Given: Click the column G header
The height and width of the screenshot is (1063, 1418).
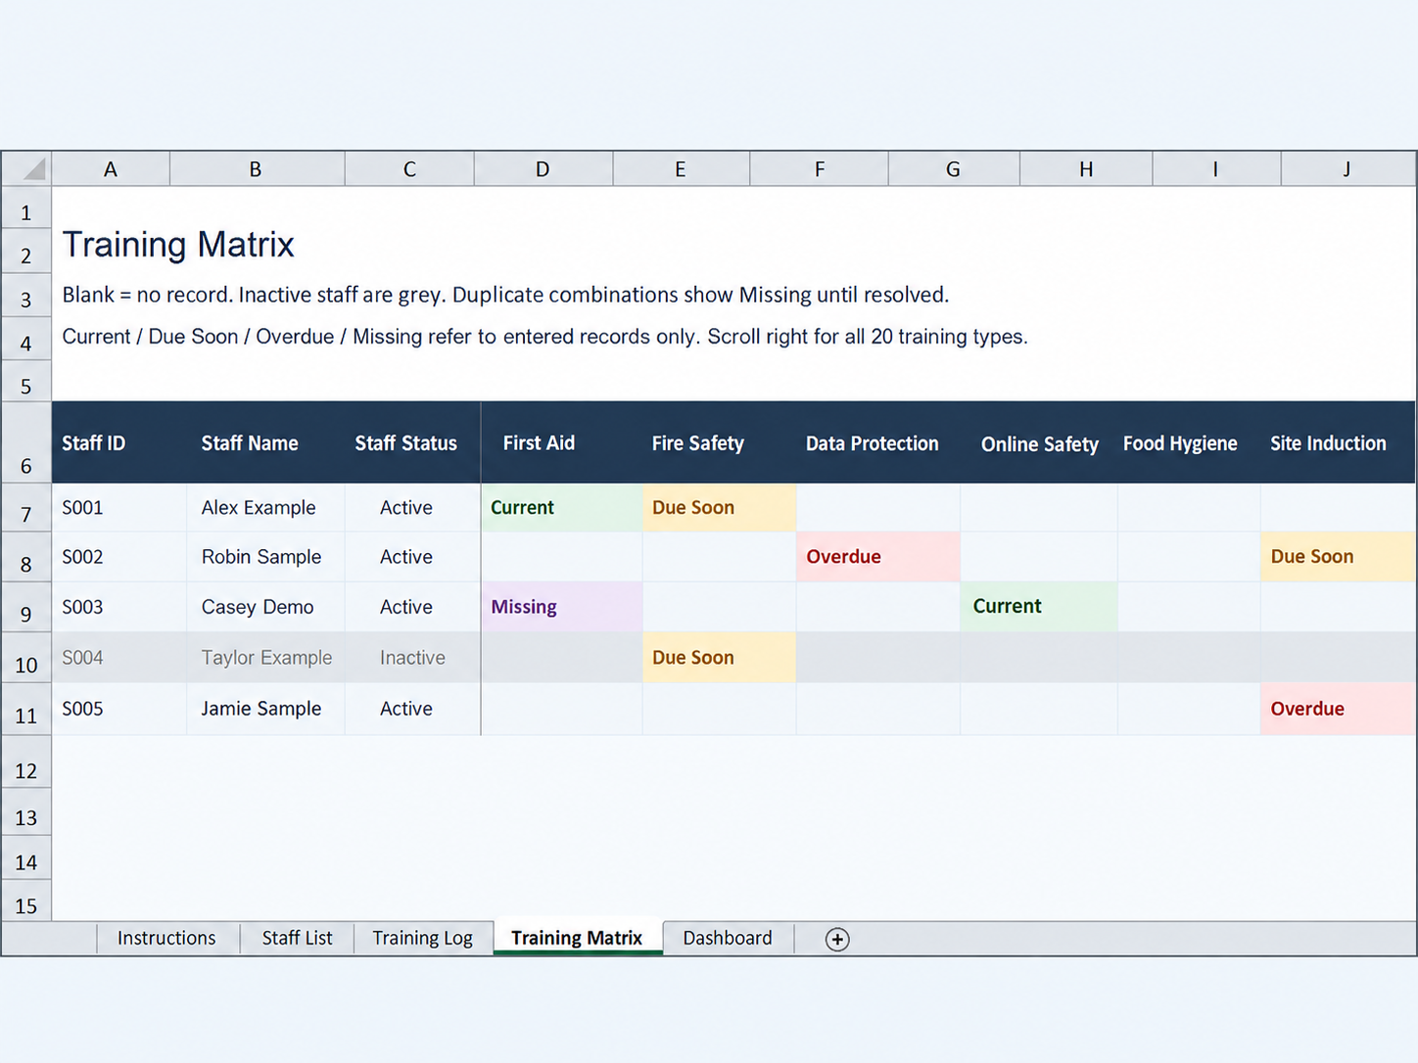Looking at the screenshot, I should (953, 168).
